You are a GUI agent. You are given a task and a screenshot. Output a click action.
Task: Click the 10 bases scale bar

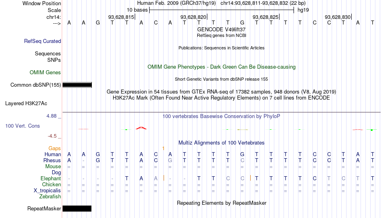(x=222, y=10)
